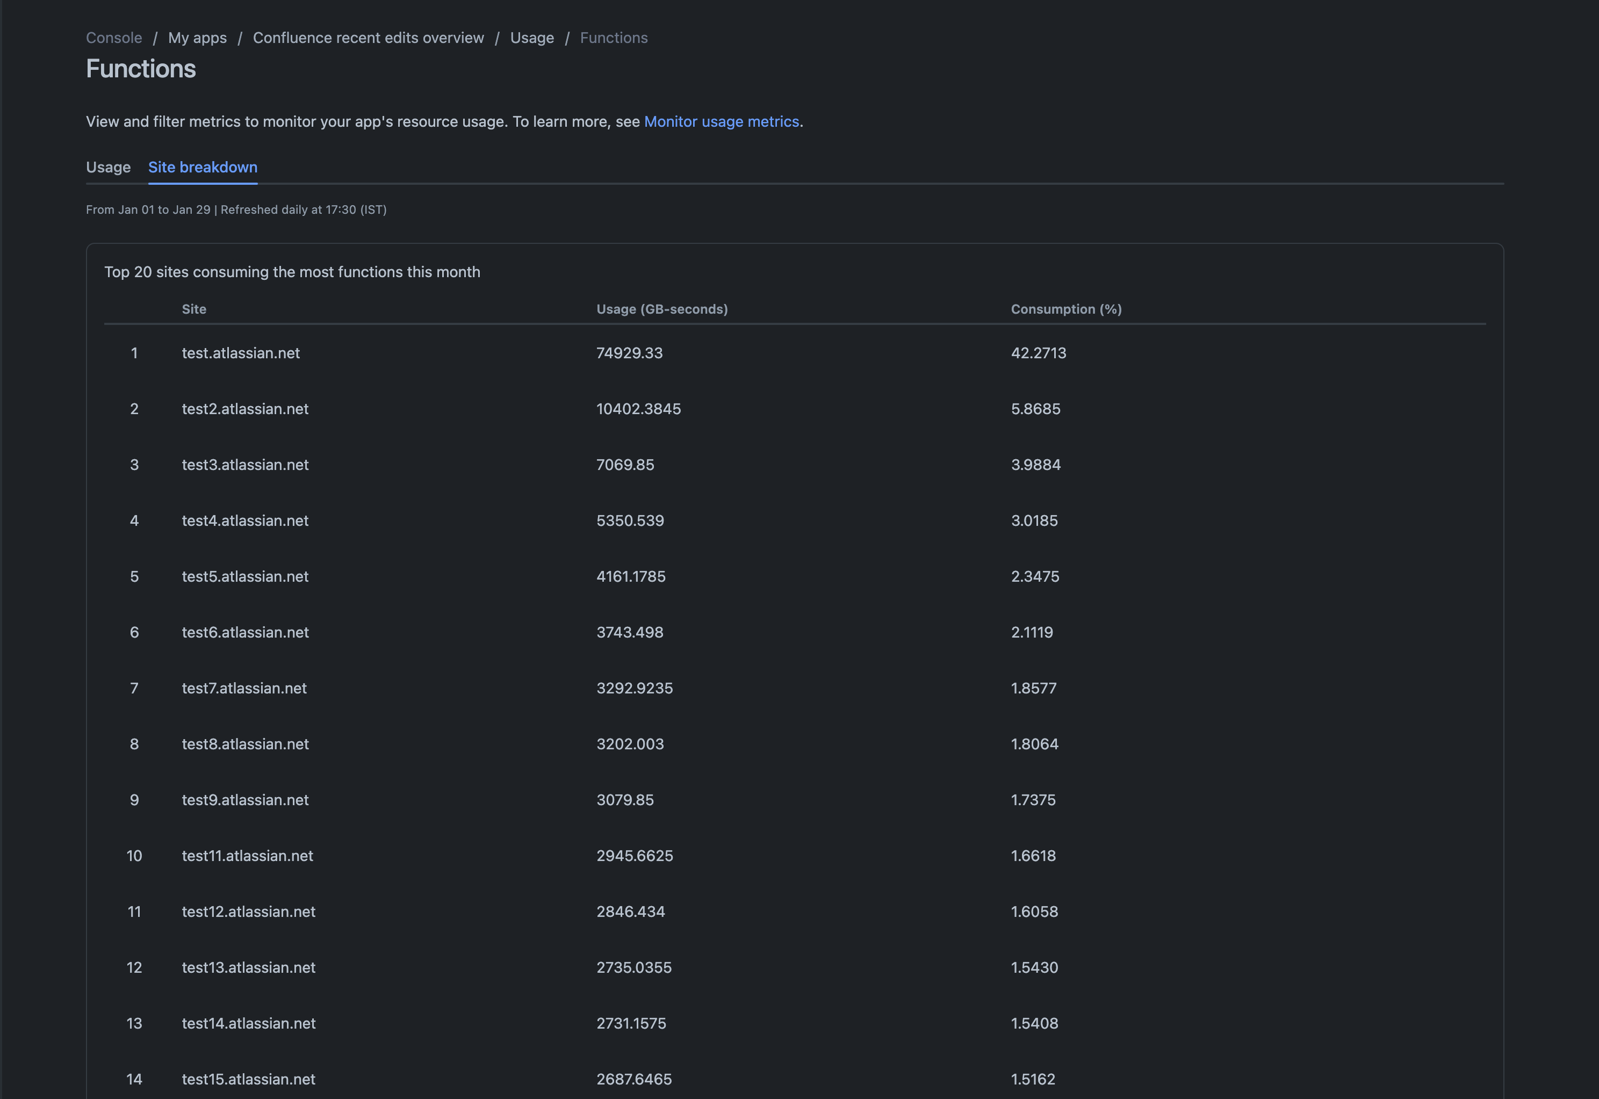The width and height of the screenshot is (1599, 1099).
Task: Go to My apps breadcrumb
Action: click(198, 38)
